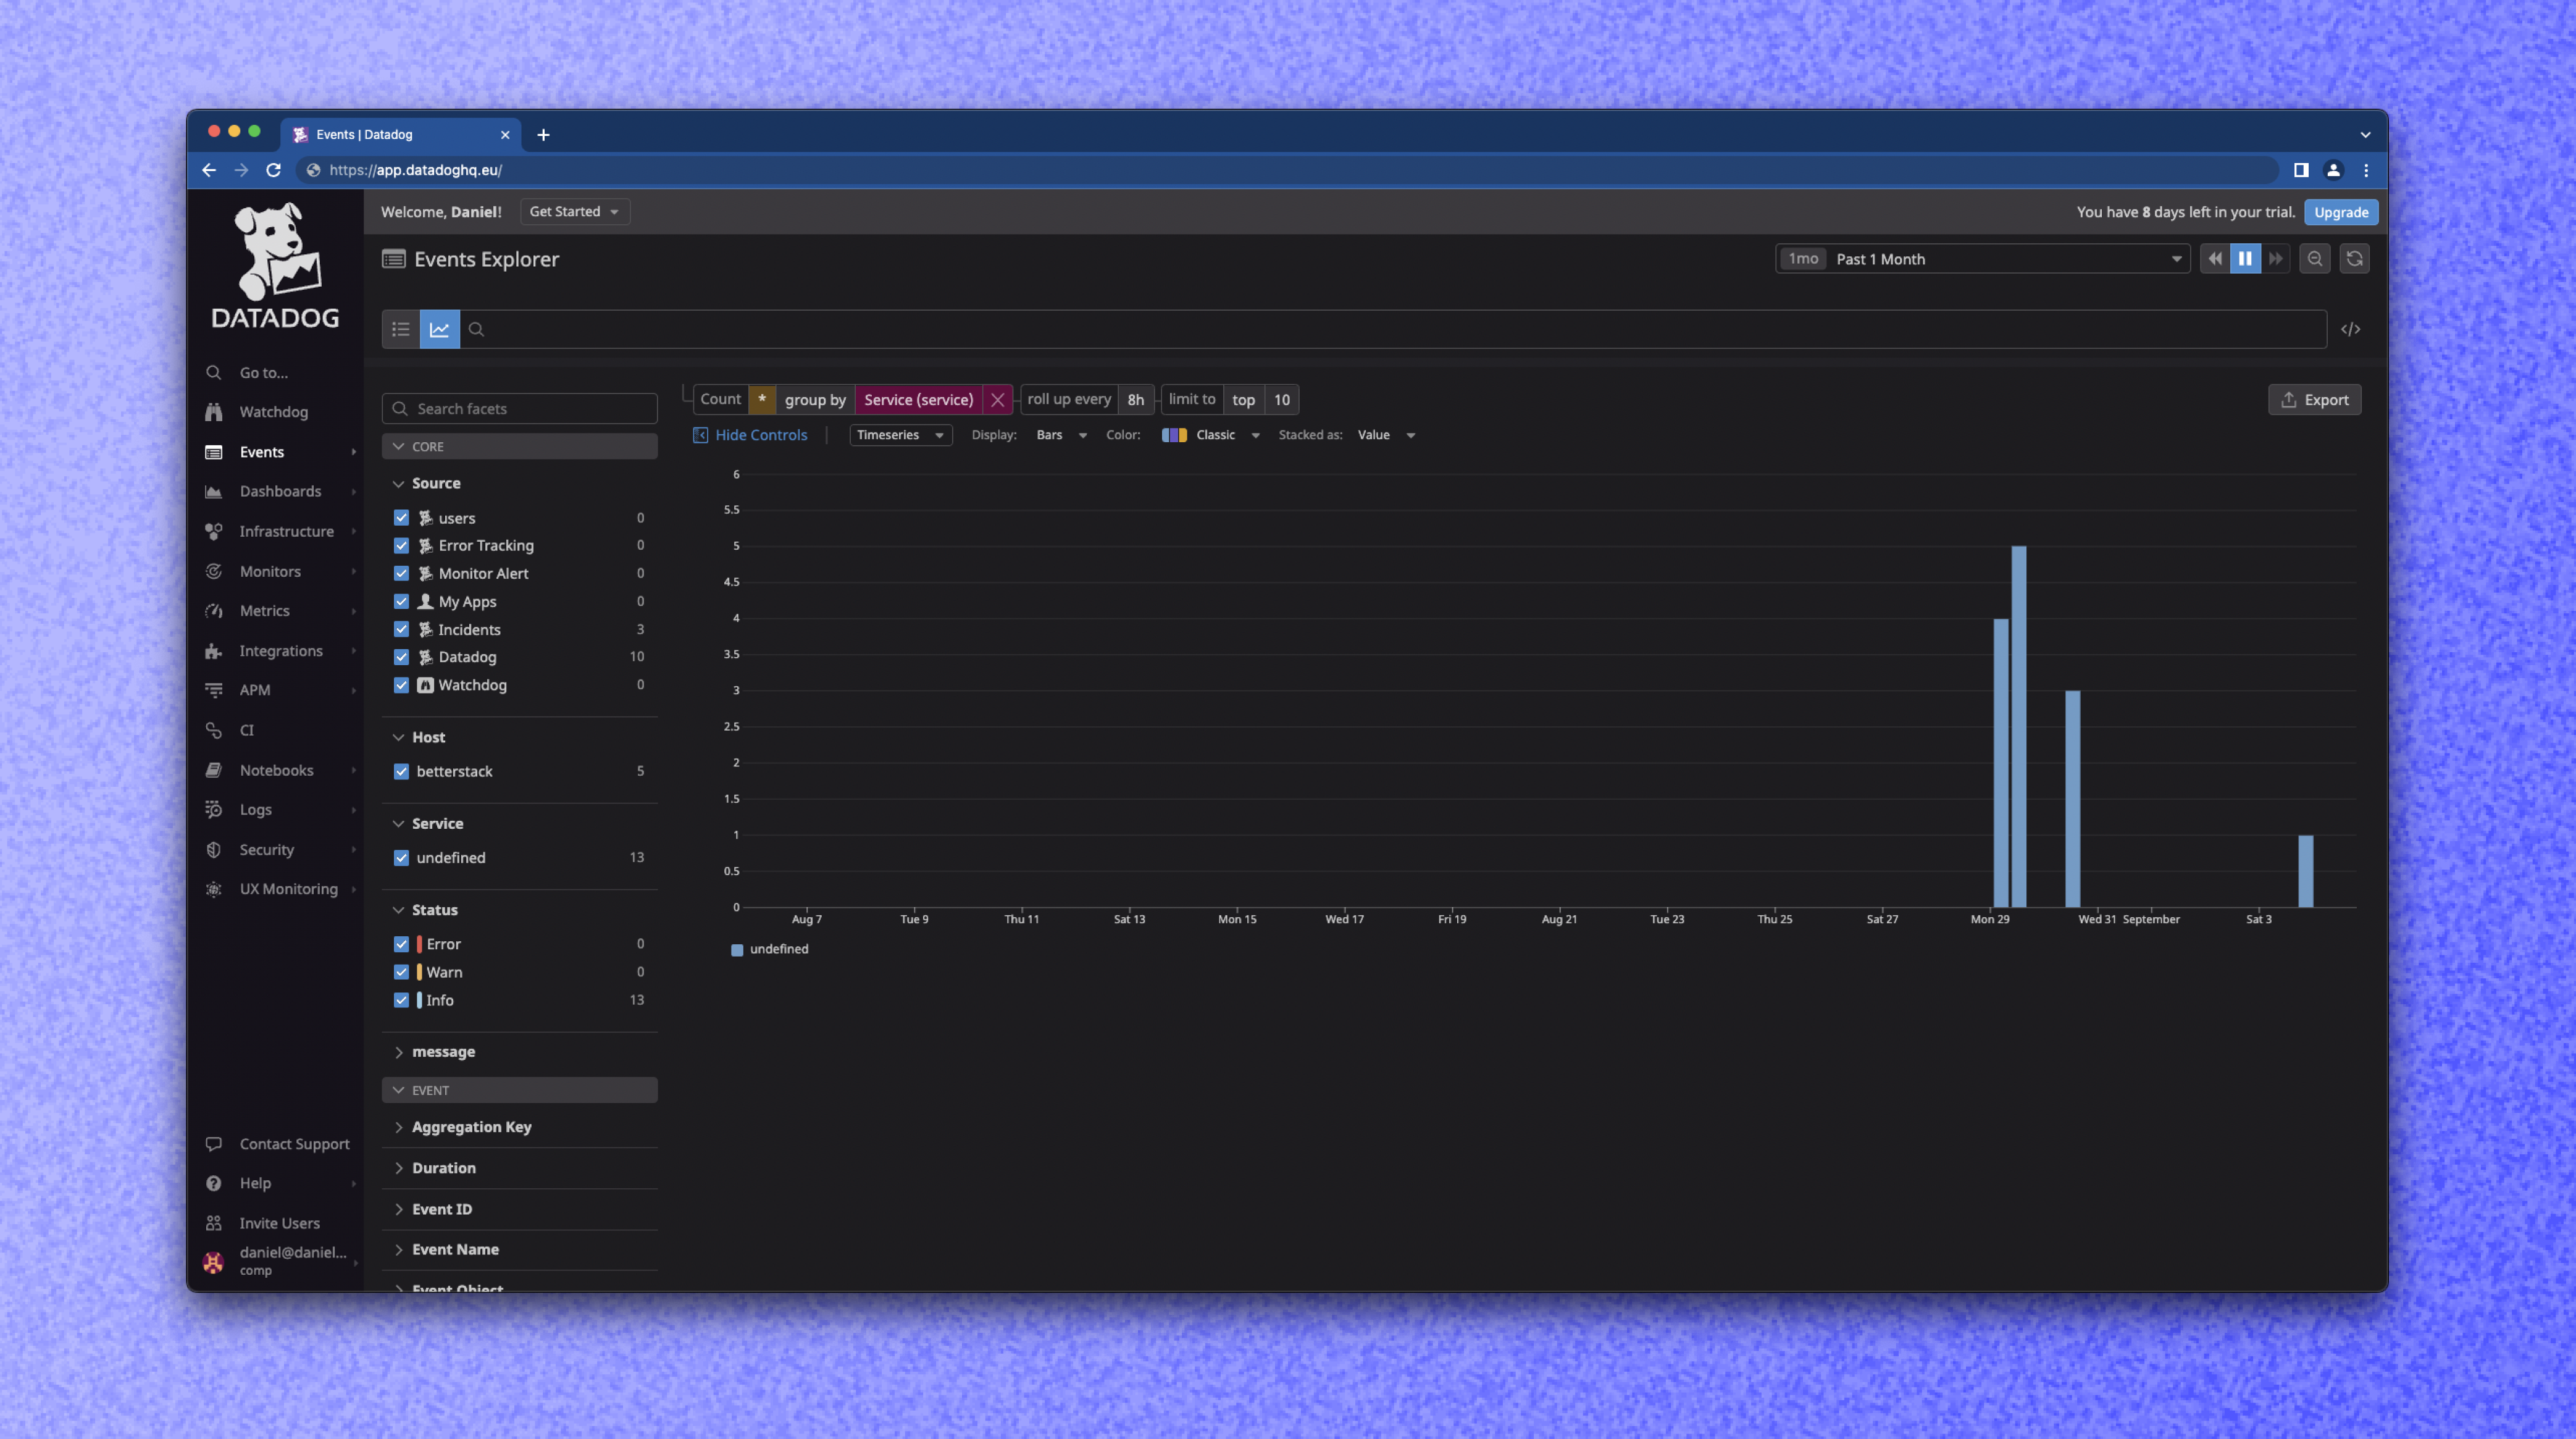Click the tallest bar on Mon 29
This screenshot has height=1439, width=2576.
click(2018, 726)
